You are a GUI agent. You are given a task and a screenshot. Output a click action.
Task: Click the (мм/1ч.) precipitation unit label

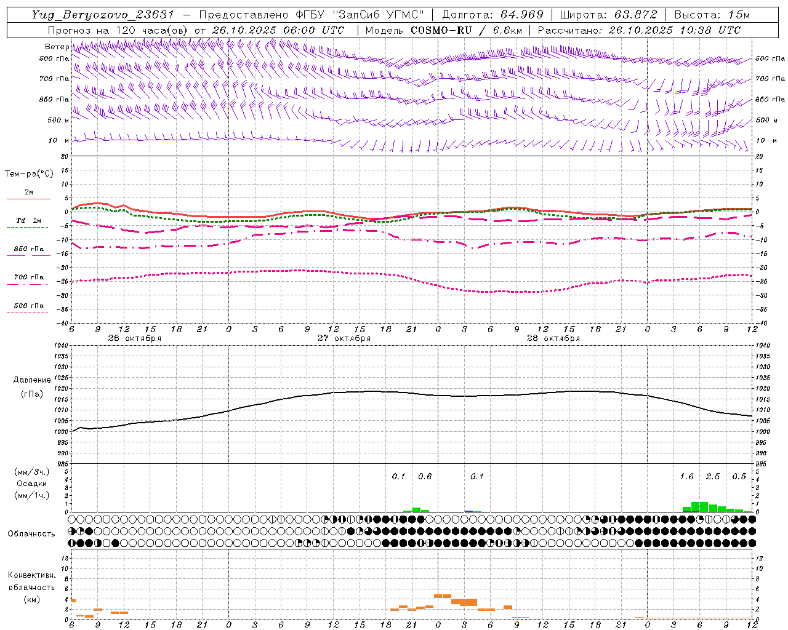point(32,495)
